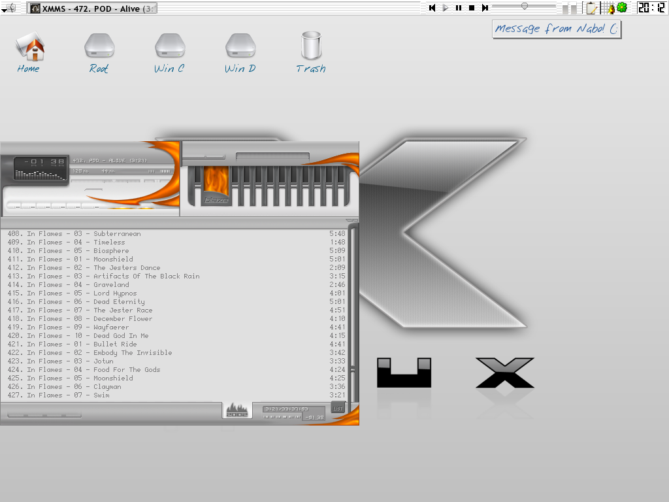Skip to next track in panel
Viewport: 669px width, 502px height.
[485, 8]
